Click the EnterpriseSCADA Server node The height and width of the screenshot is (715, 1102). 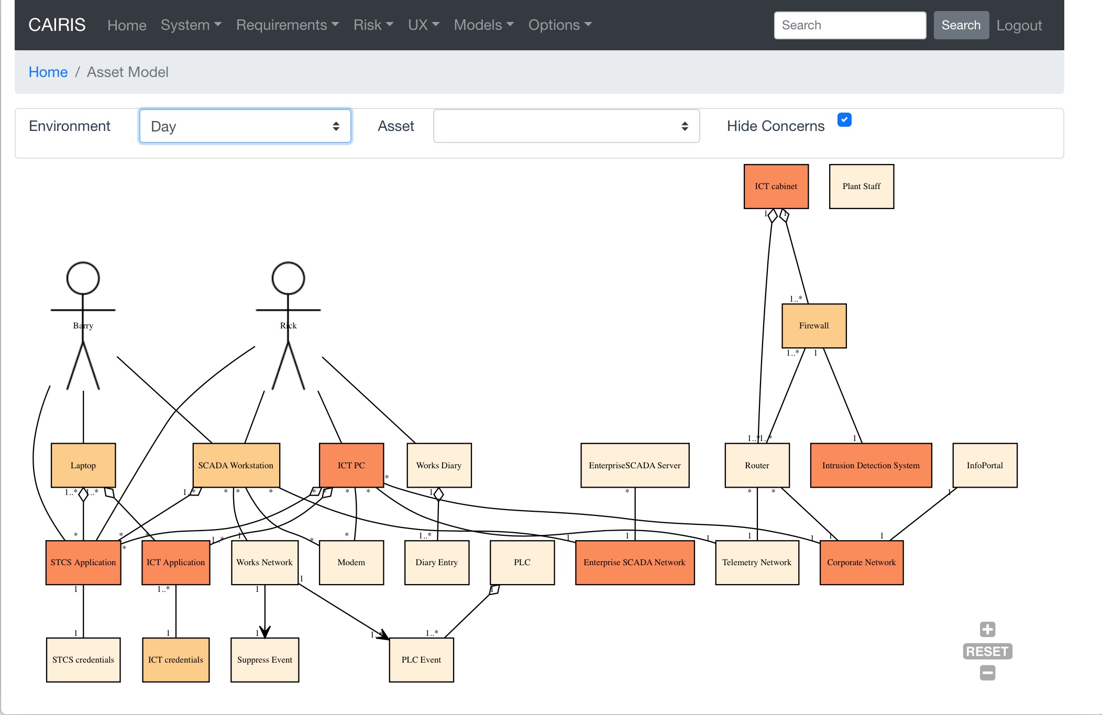(x=635, y=465)
